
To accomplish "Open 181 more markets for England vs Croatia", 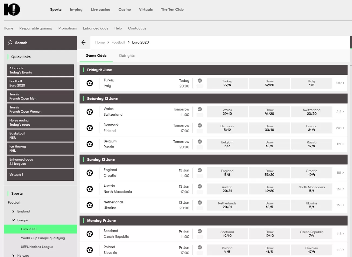I will (340, 173).
